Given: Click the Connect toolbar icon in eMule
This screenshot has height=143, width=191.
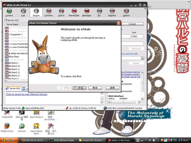Looking at the screenshot, I should (x=9, y=12).
